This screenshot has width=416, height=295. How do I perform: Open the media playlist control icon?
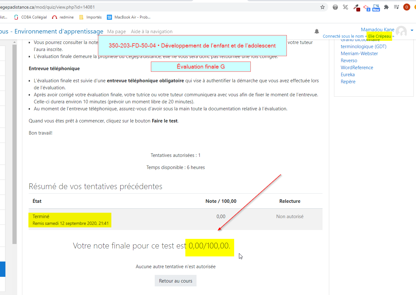pos(396,7)
